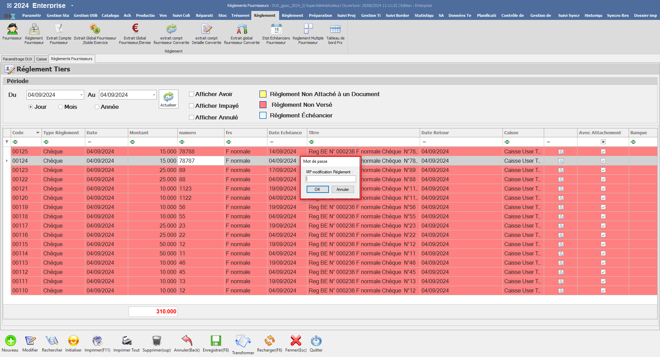Image resolution: width=660 pixels, height=357 pixels.
Task: Open Code column filter dropdown arrow
Action: (37, 133)
